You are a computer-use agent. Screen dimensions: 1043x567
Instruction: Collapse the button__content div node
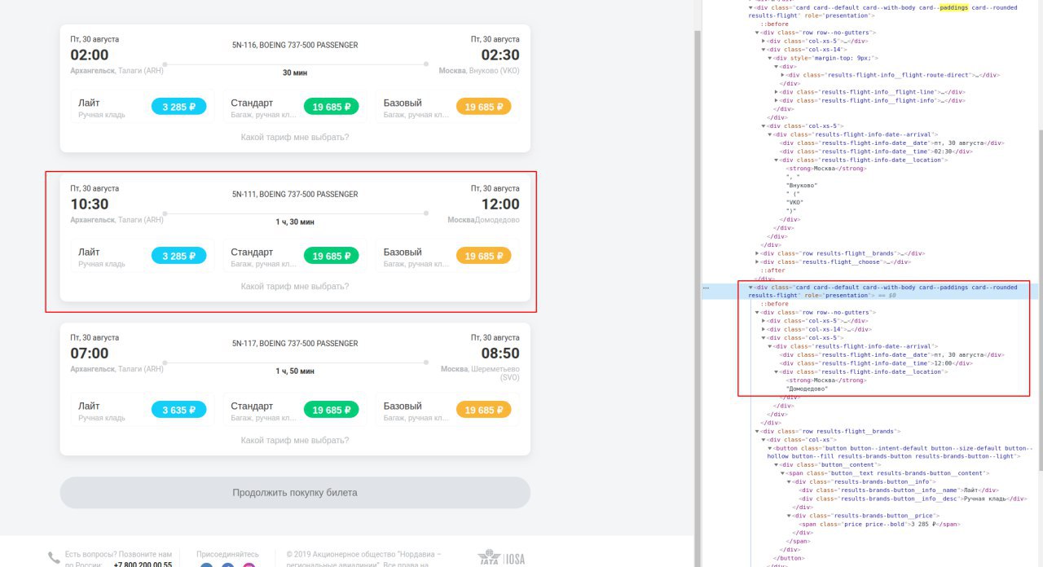pyautogui.click(x=777, y=464)
